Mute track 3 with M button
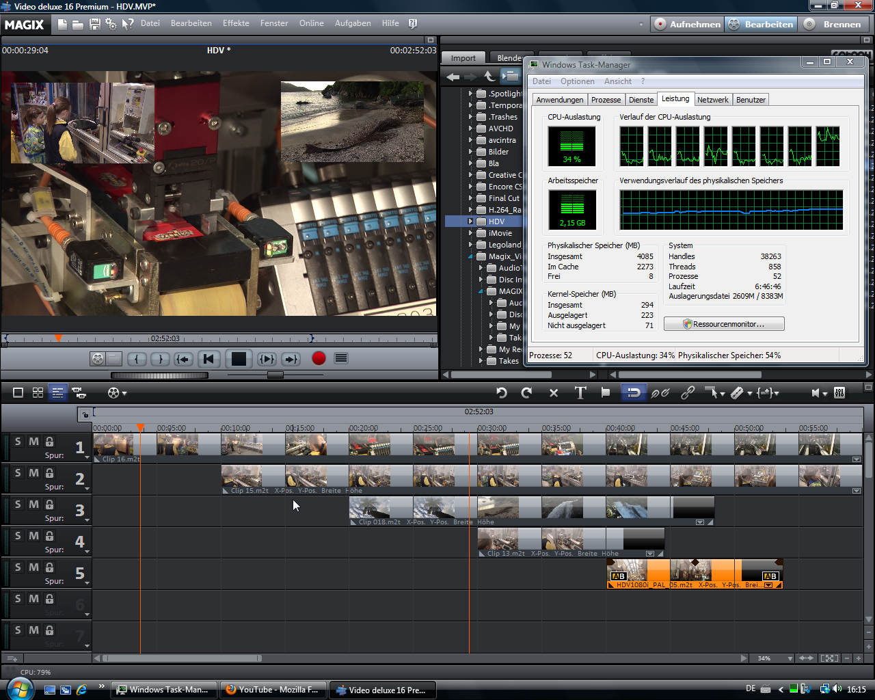Screen dimensions: 875x700 pyautogui.click(x=33, y=504)
